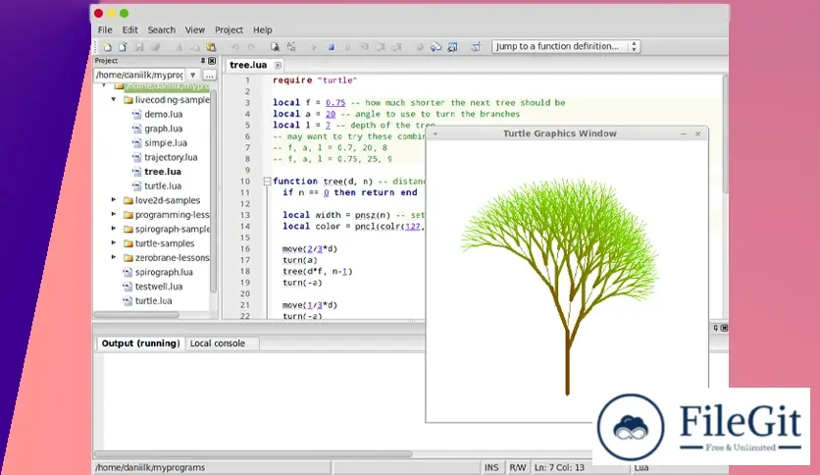
Task: Select tree.lua in the project tree
Action: 163,172
